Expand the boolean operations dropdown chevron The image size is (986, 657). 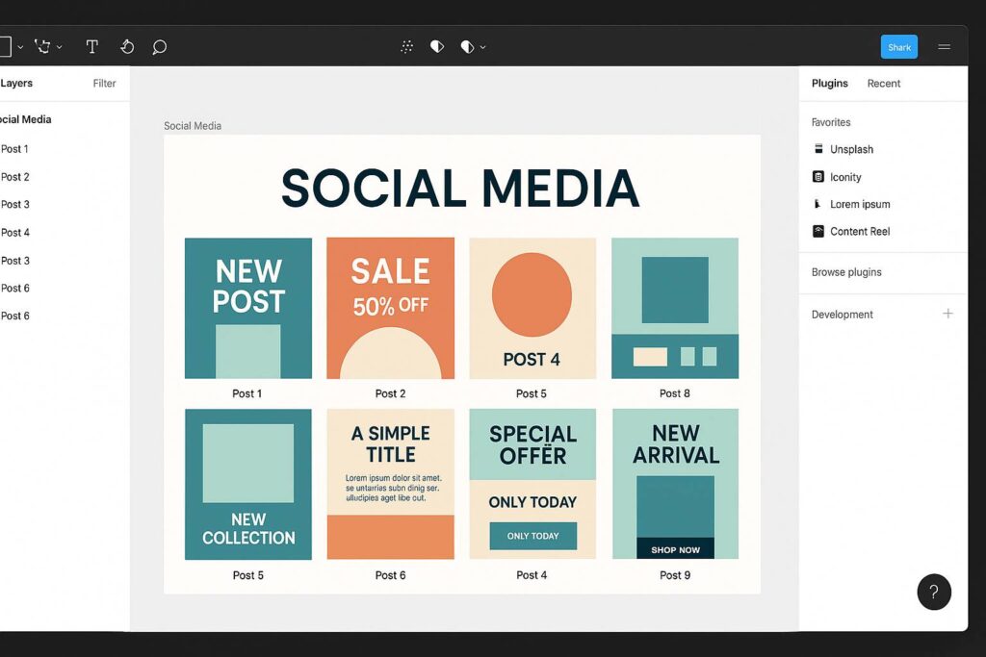point(482,47)
